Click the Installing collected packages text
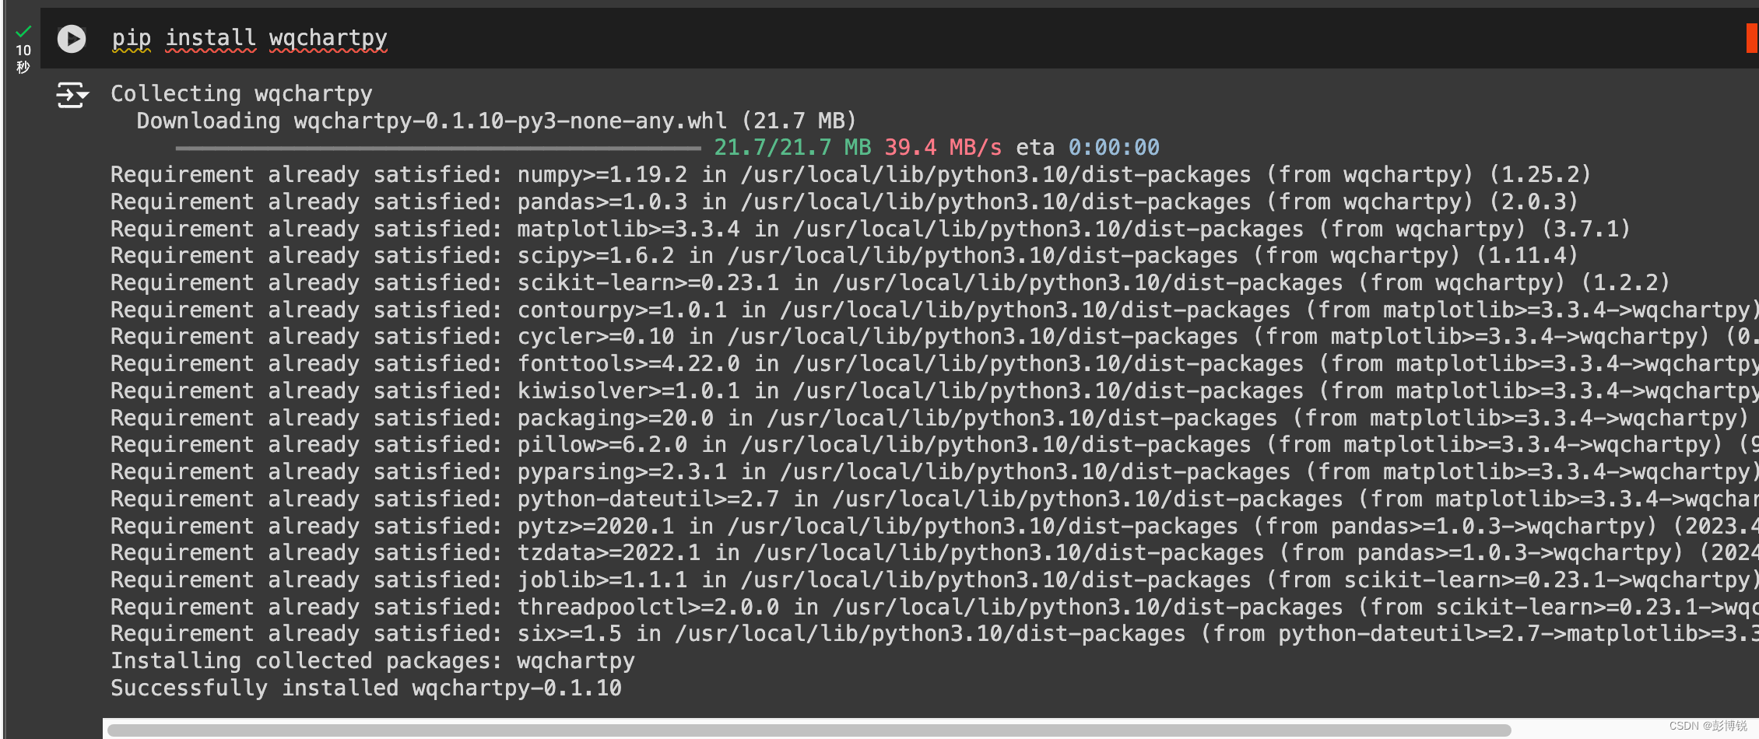The height and width of the screenshot is (739, 1759). point(372,660)
